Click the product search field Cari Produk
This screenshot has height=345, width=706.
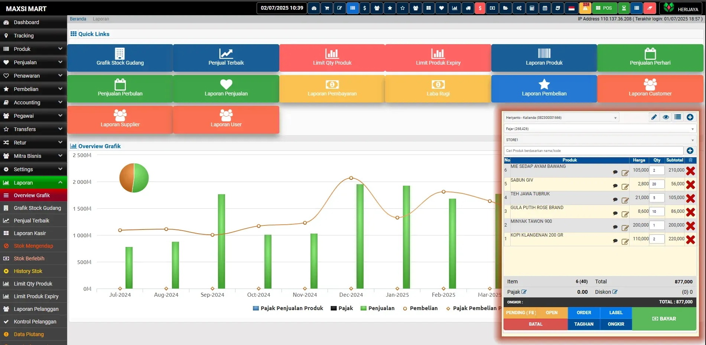593,151
